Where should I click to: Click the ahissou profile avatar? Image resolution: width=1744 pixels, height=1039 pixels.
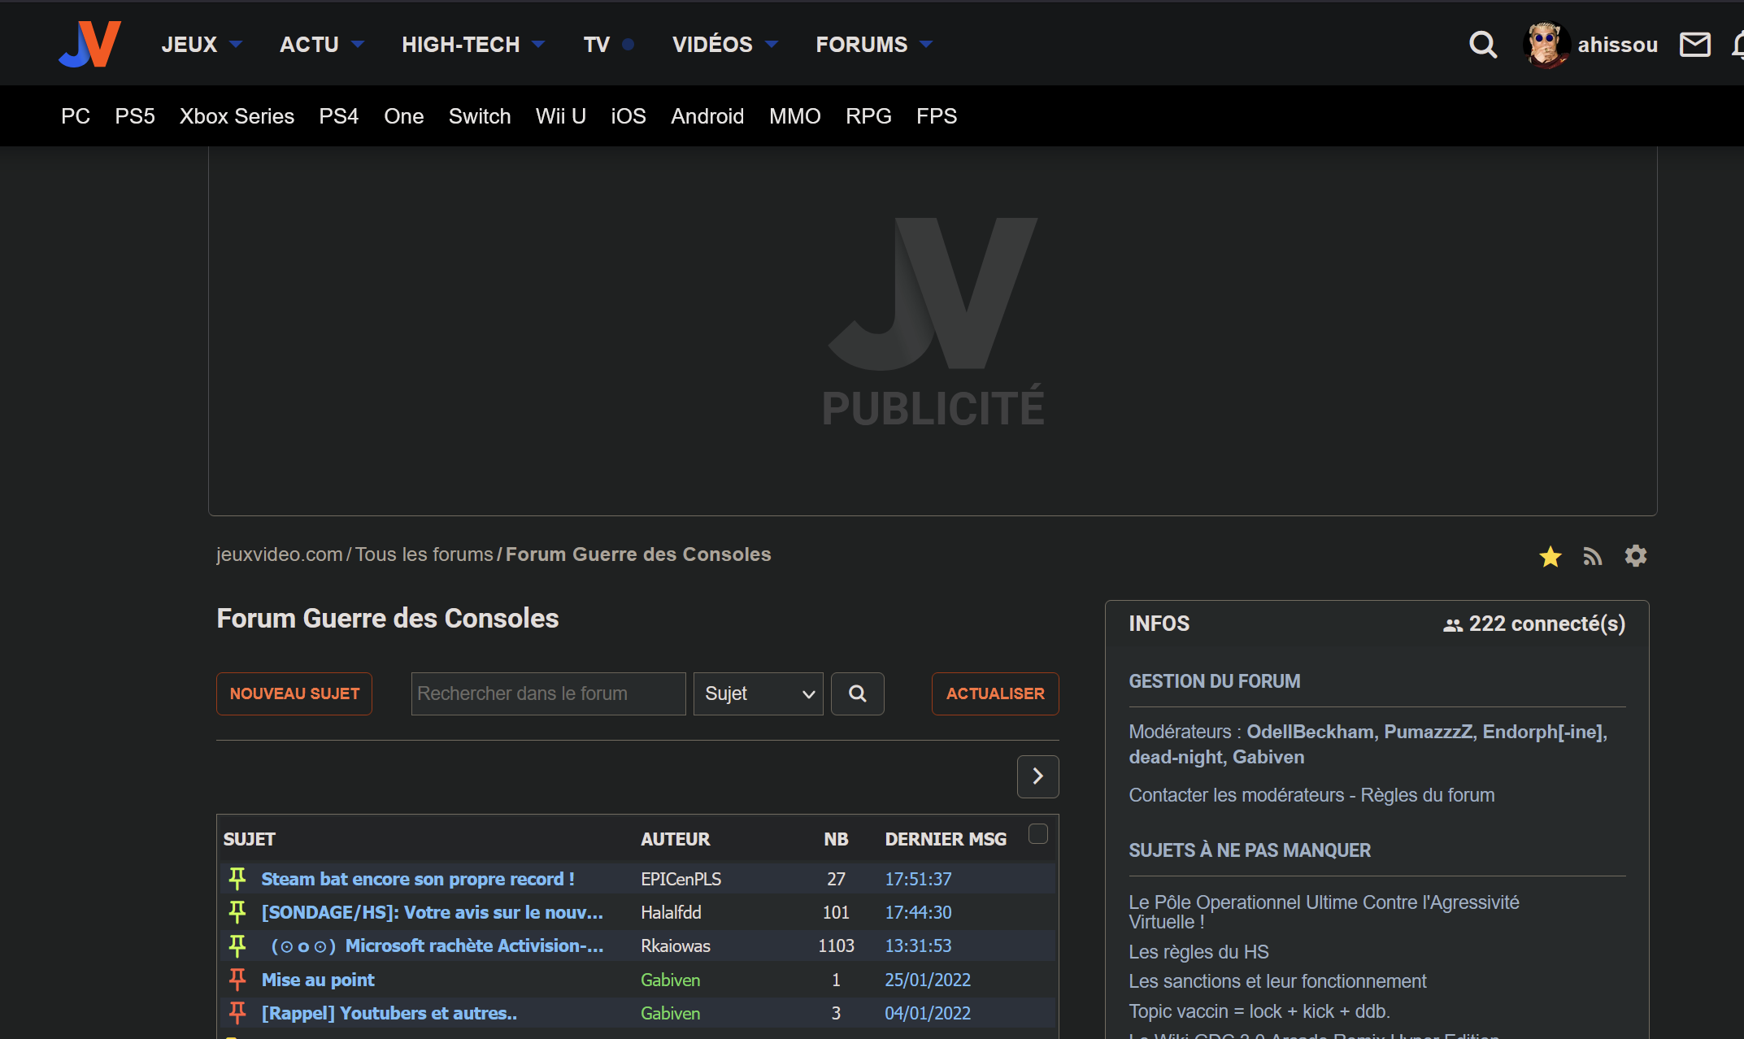point(1546,45)
